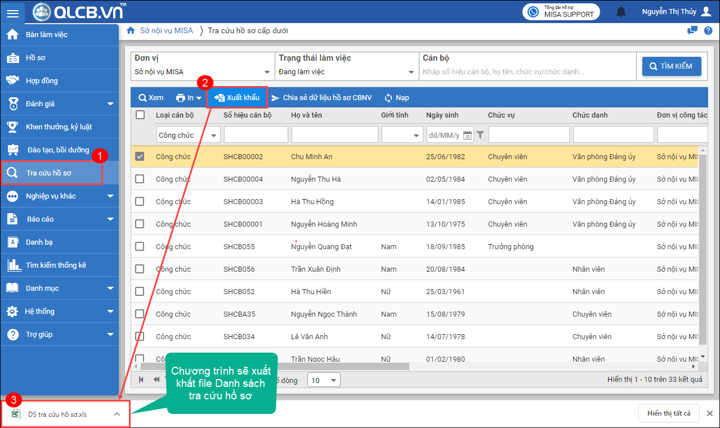Click the filter funnel icon
The height and width of the screenshot is (428, 720).
480,135
